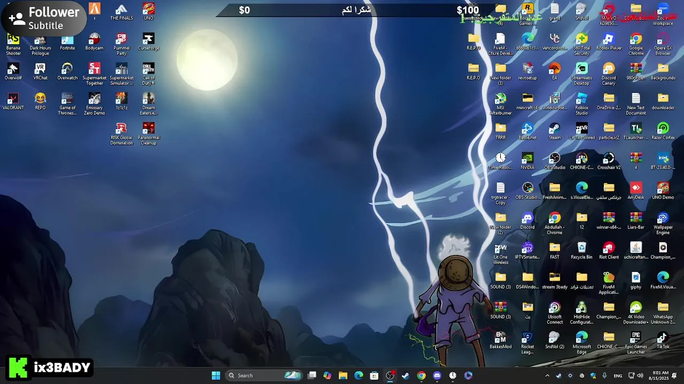Launch Streamlabs Desktop icon

tap(582, 74)
